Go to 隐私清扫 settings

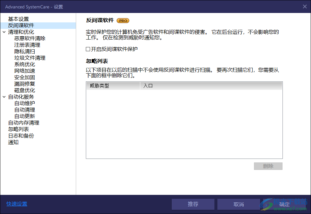(25, 52)
